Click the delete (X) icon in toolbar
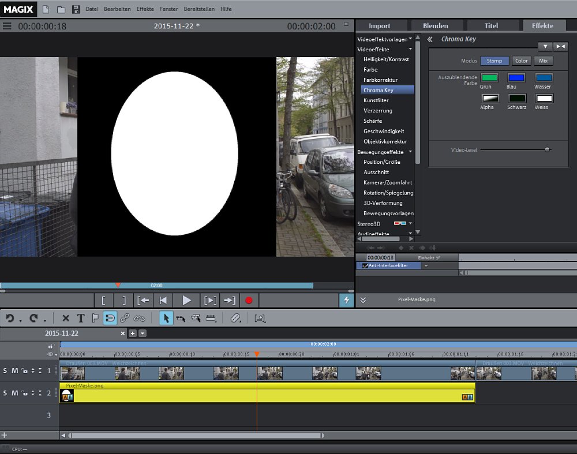 point(65,318)
